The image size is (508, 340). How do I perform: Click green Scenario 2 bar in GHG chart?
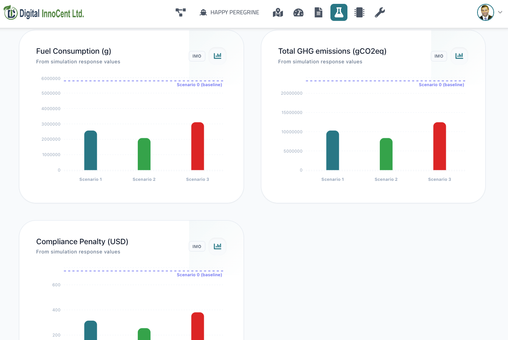pyautogui.click(x=386, y=154)
